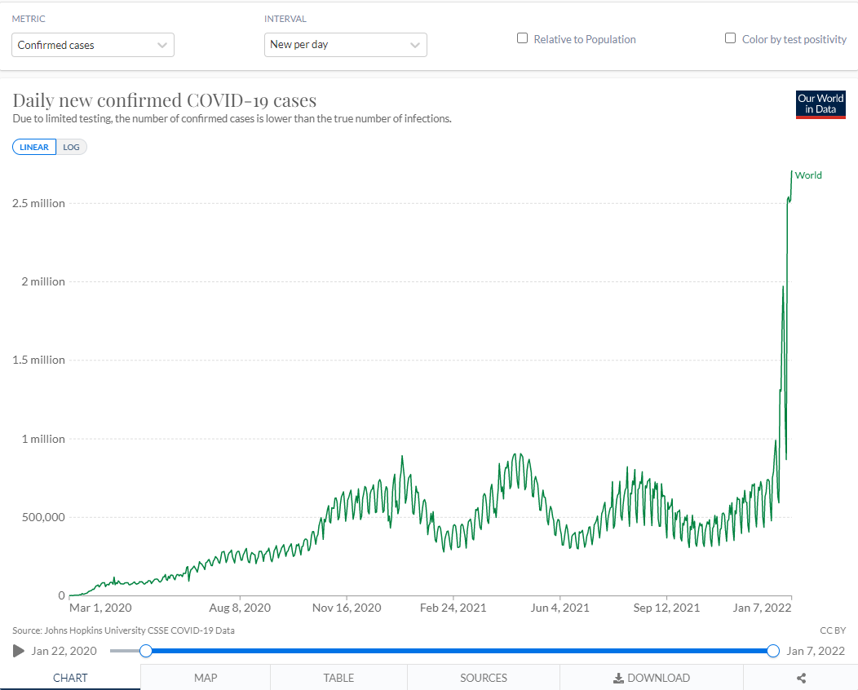Image resolution: width=858 pixels, height=690 pixels.
Task: Click the chart title Daily new confirmed cases
Action: [165, 100]
